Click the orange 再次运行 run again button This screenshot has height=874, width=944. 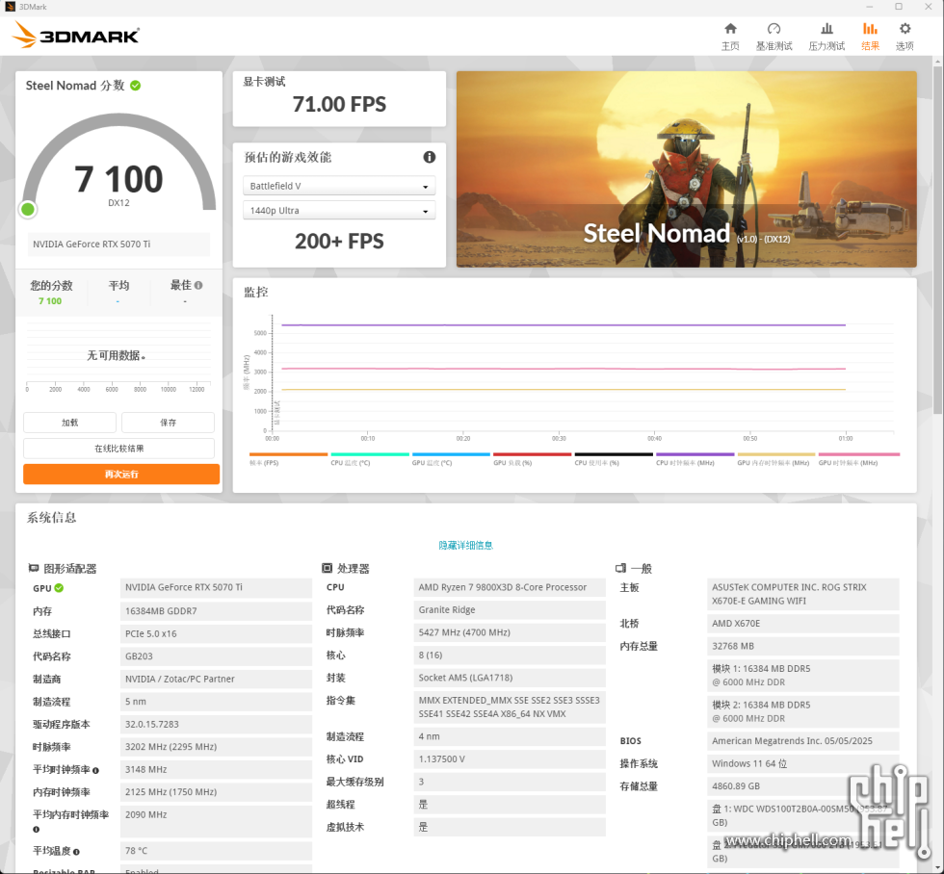(x=121, y=474)
